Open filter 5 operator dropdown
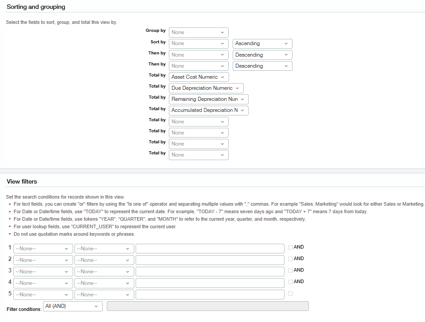 tap(104, 295)
